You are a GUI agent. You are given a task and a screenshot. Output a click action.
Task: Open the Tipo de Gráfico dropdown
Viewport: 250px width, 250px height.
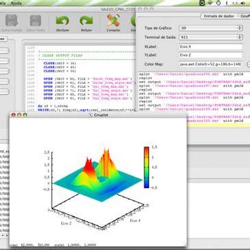click(x=210, y=28)
